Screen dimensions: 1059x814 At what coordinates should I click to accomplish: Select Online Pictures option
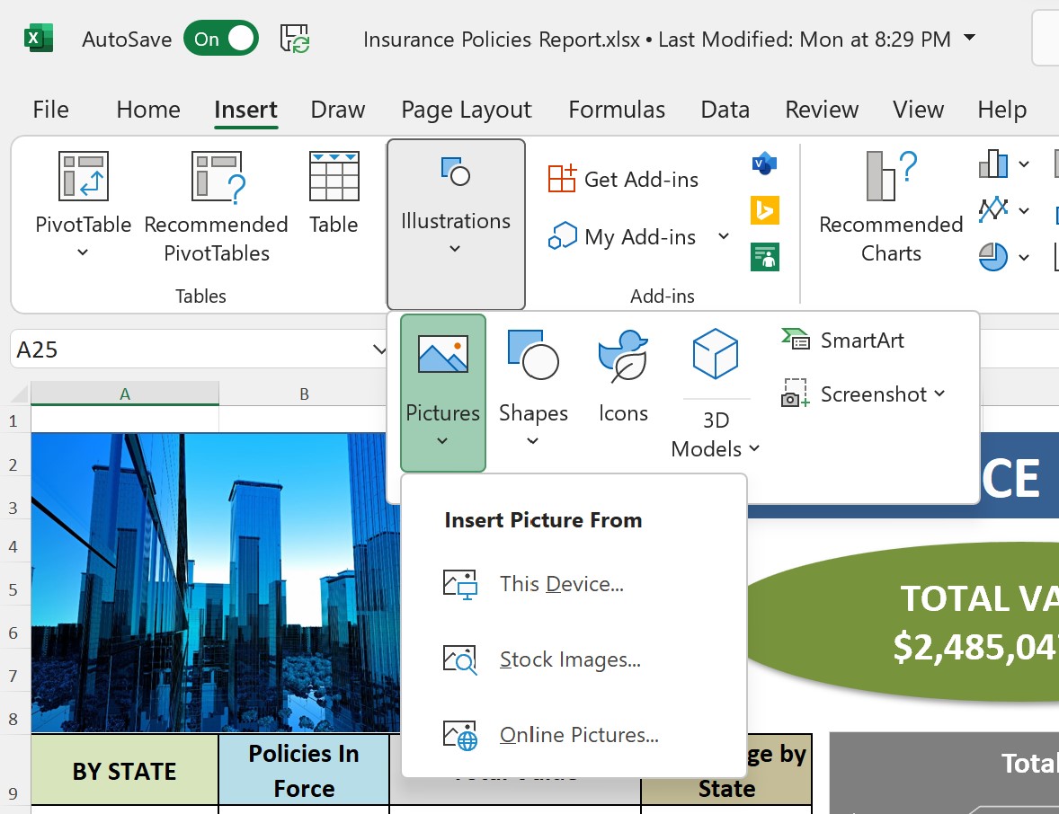point(578,735)
